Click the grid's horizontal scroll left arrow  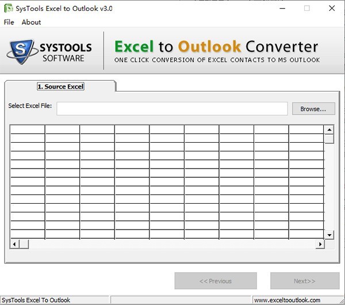coord(14,244)
